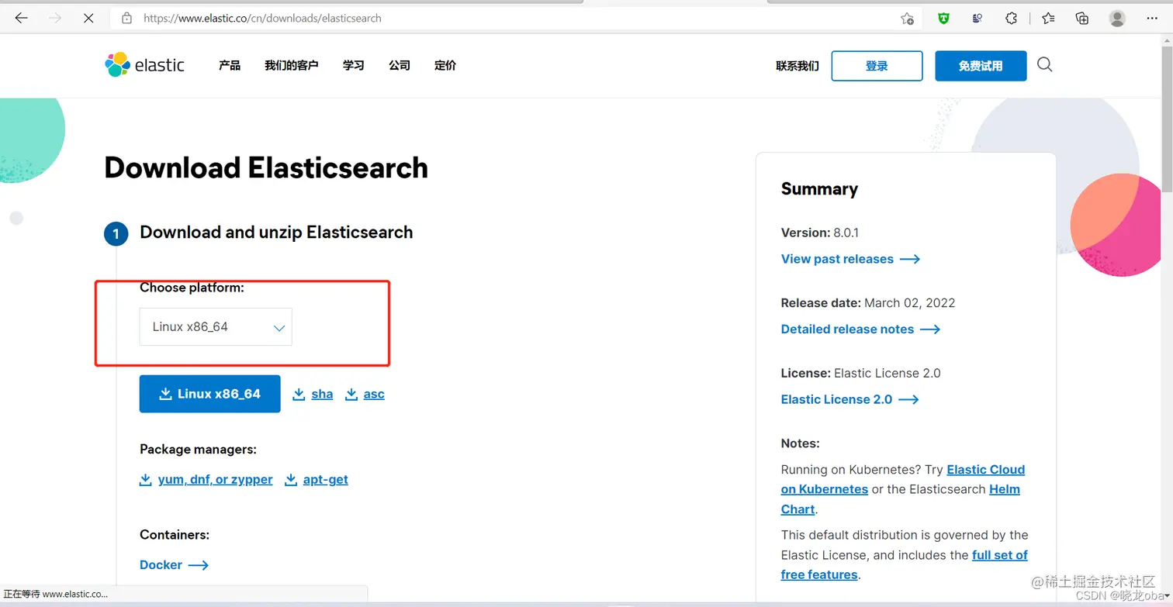Screen dimensions: 1173x607
Task: Open site search with the magnifier icon
Action: tap(1045, 64)
